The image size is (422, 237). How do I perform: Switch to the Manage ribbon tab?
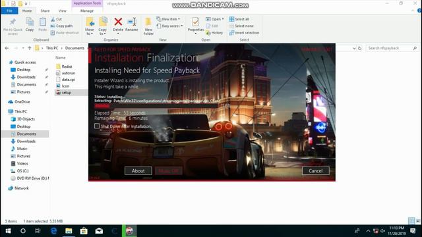click(x=87, y=11)
